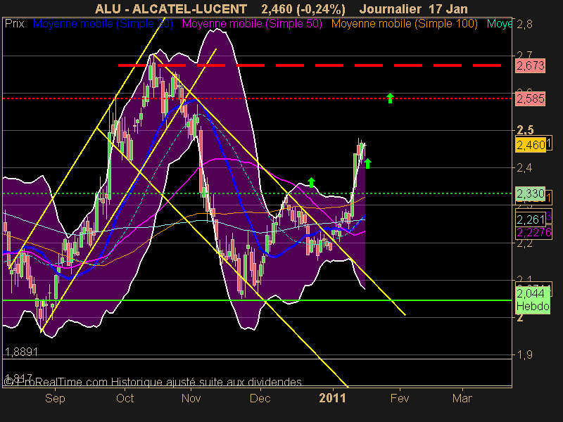Click the 'Mar' month label on the time axis

click(x=462, y=398)
